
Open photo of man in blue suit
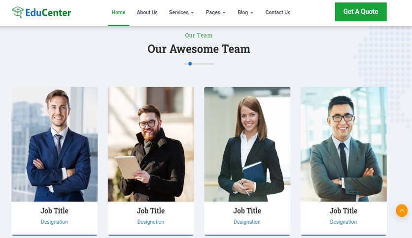54,144
